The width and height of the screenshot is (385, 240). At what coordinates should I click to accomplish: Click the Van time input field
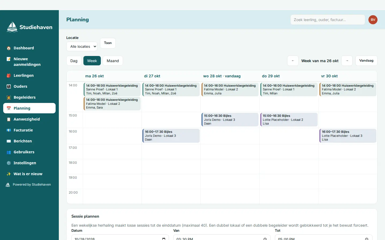coord(222,237)
